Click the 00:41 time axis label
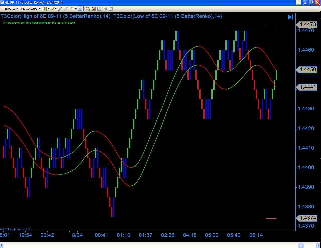 click(x=101, y=235)
